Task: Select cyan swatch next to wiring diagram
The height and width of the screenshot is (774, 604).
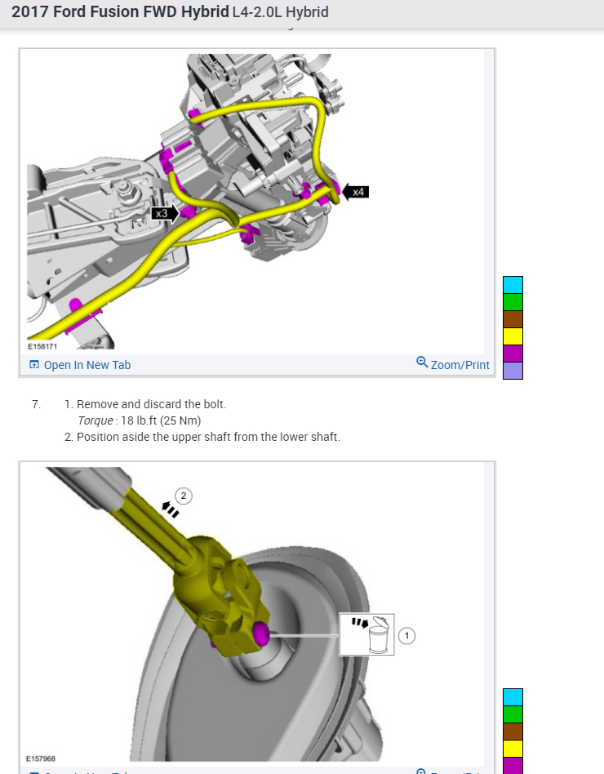Action: 513,285
